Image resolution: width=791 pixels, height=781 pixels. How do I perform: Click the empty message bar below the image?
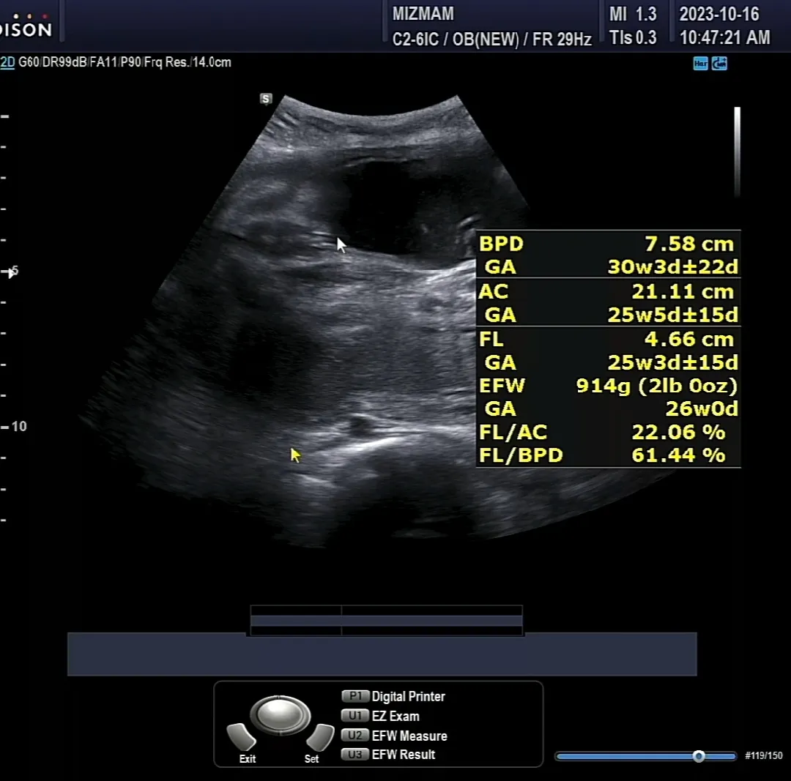pyautogui.click(x=382, y=654)
